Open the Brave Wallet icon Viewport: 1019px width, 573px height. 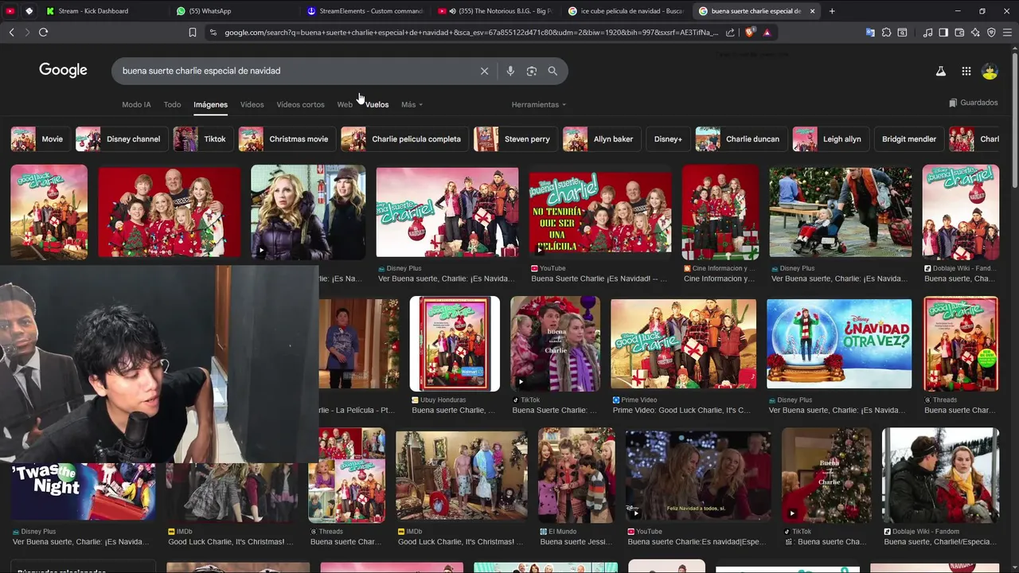pyautogui.click(x=959, y=33)
